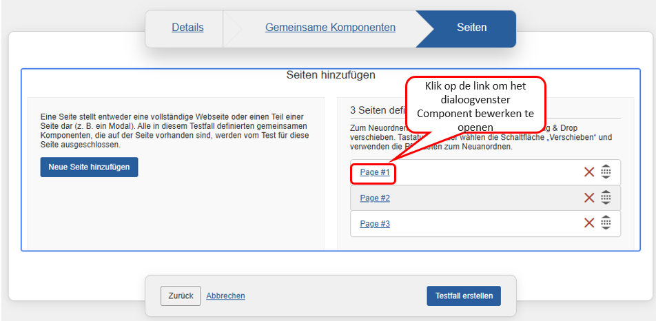
Task: Delete Page #1 with the red X
Action: click(x=589, y=172)
